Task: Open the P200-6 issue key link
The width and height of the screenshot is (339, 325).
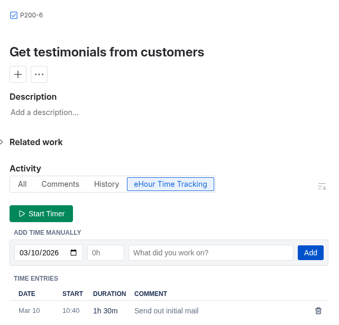Action: 31,15
